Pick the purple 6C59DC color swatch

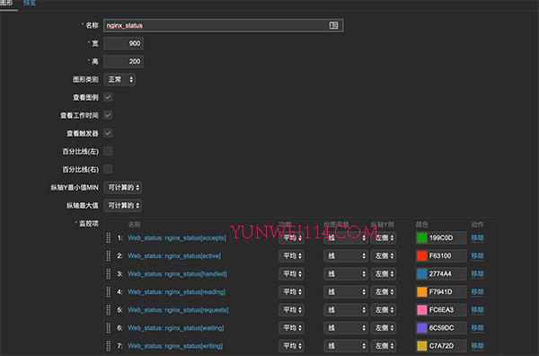pyautogui.click(x=422, y=328)
